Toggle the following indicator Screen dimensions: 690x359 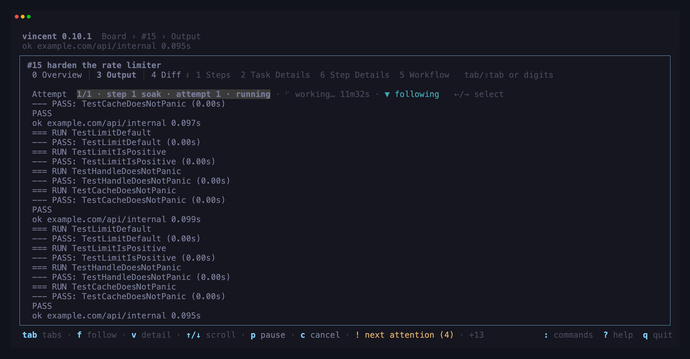click(x=411, y=94)
